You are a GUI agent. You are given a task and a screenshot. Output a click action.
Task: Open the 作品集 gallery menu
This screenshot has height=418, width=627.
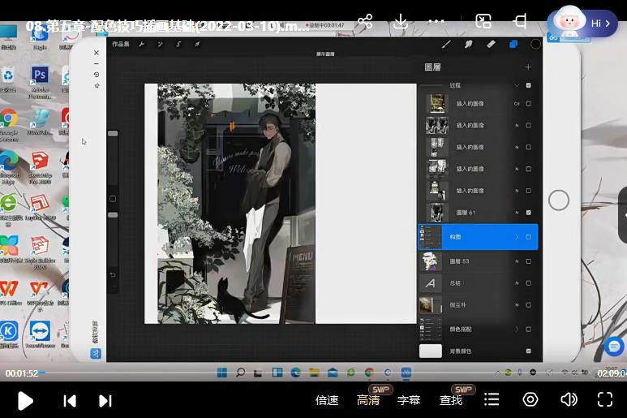[120, 44]
